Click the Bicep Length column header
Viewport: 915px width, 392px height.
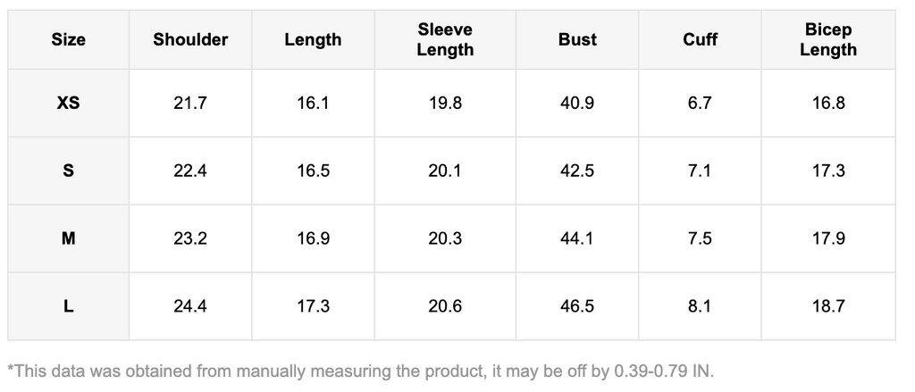click(x=828, y=39)
